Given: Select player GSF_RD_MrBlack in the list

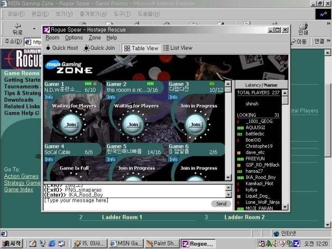Looking at the screenshot, I should pyautogui.click(x=262, y=165).
